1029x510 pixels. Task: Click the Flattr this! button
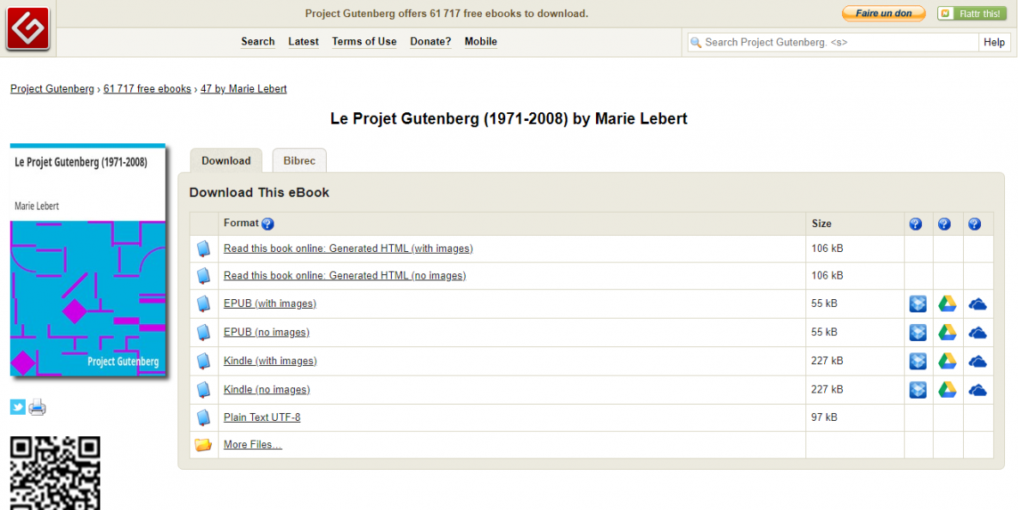coord(974,13)
